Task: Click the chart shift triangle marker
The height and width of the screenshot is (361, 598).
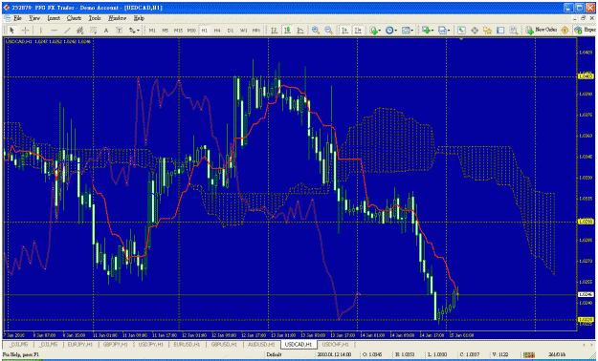Action: pos(461,39)
